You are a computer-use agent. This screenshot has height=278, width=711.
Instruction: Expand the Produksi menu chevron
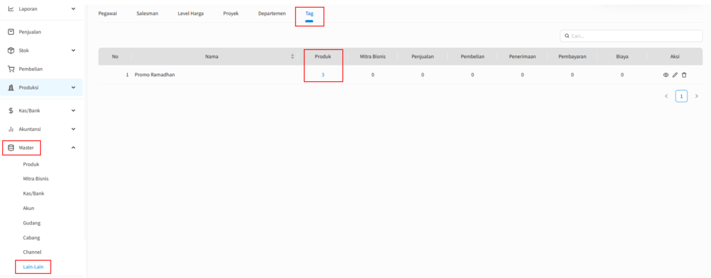(74, 87)
